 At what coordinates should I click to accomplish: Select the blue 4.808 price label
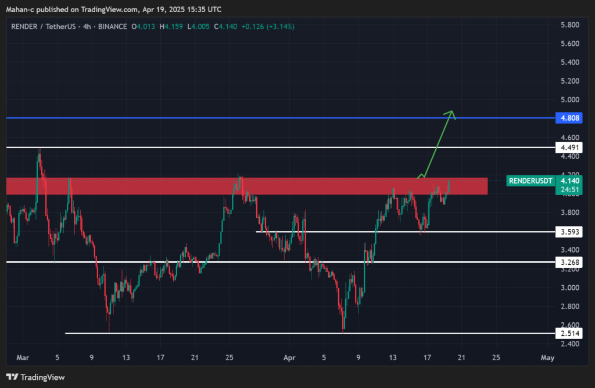click(x=567, y=118)
